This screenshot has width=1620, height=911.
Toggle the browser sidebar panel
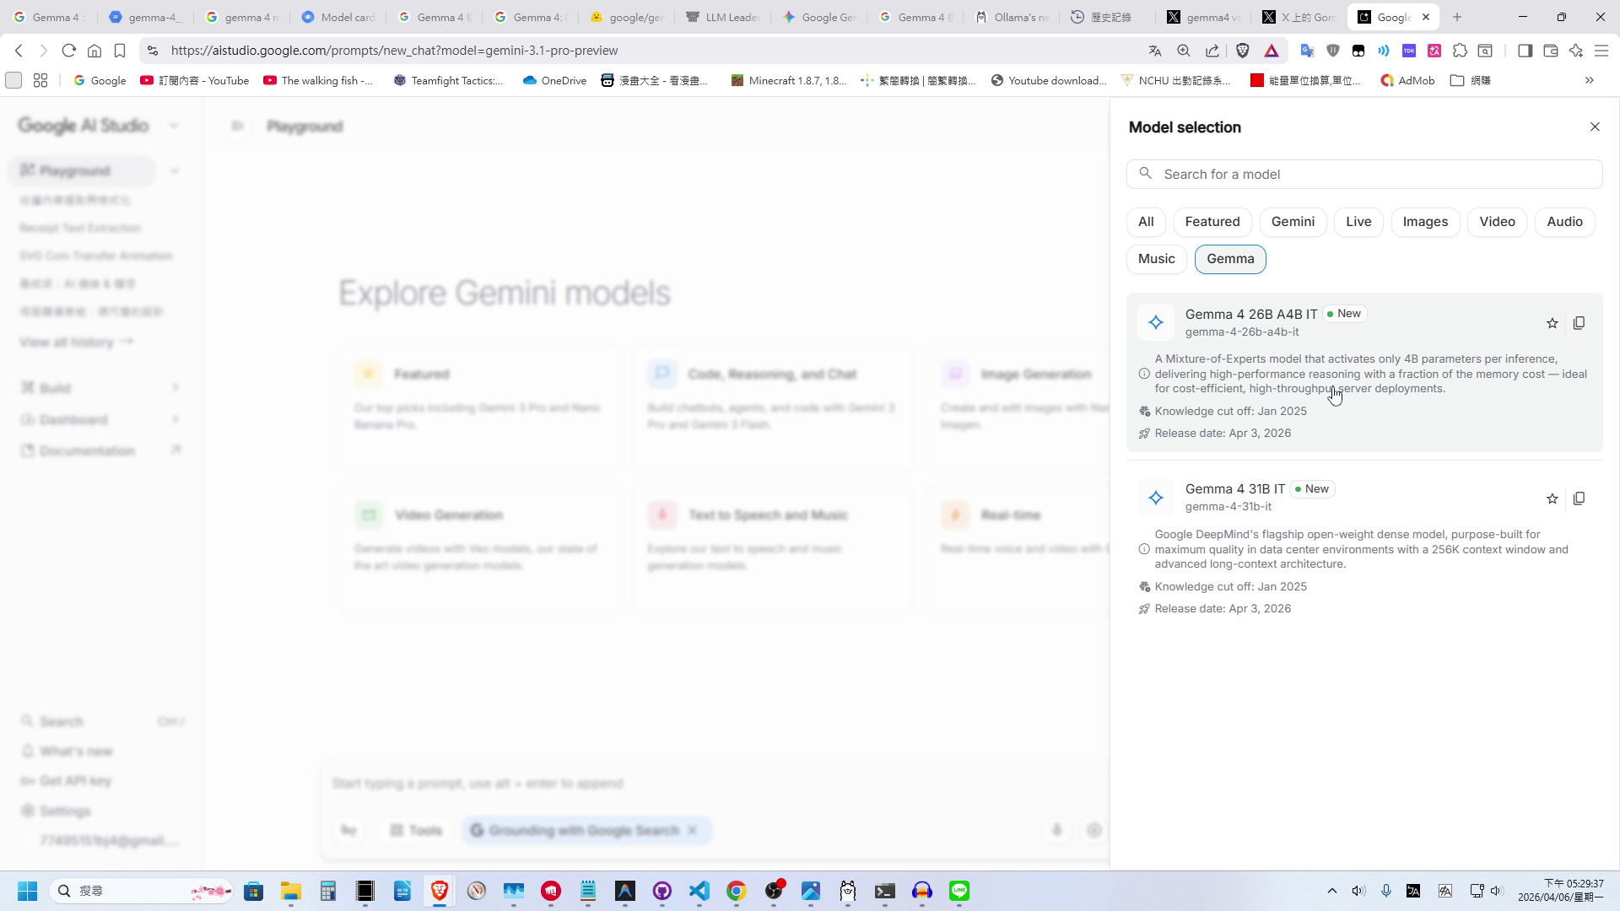(x=1525, y=51)
